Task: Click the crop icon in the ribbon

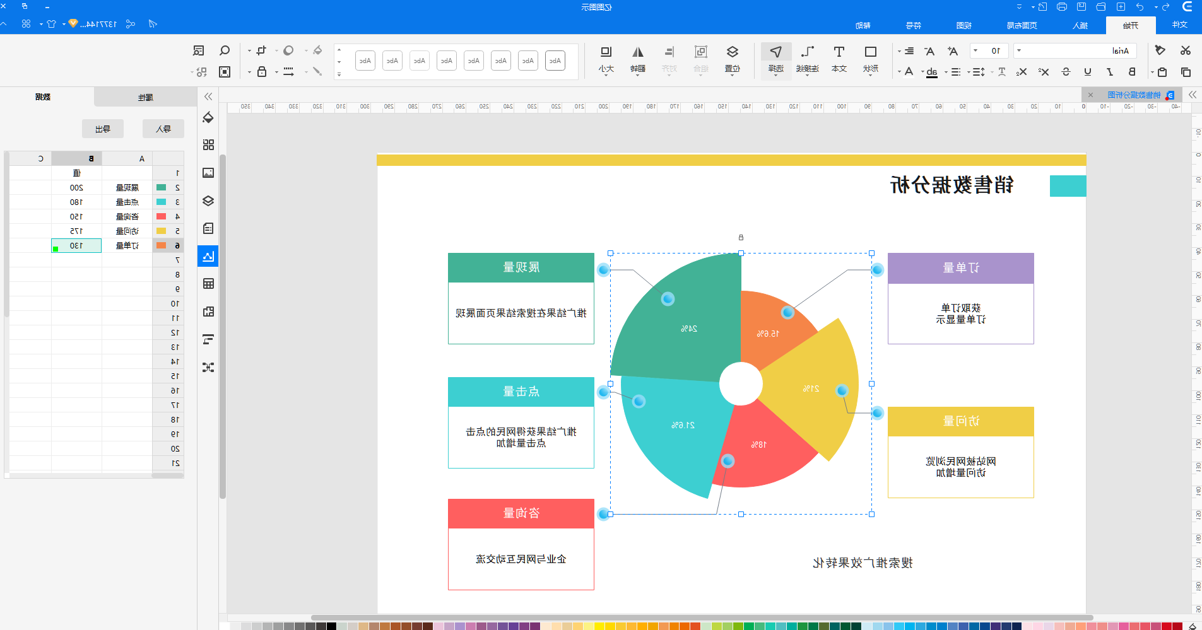Action: [261, 50]
